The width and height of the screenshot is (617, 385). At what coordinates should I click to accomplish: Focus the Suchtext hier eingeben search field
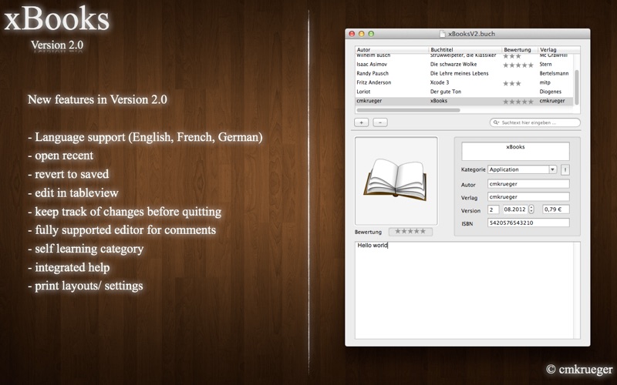click(535, 122)
